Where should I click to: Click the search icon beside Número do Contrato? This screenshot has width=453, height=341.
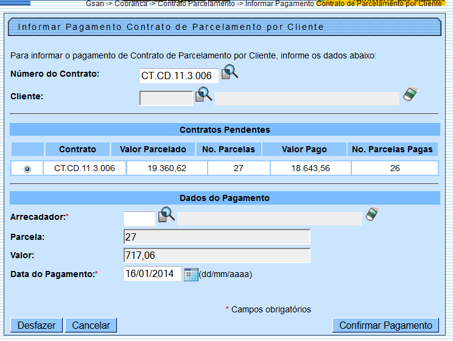pos(229,72)
